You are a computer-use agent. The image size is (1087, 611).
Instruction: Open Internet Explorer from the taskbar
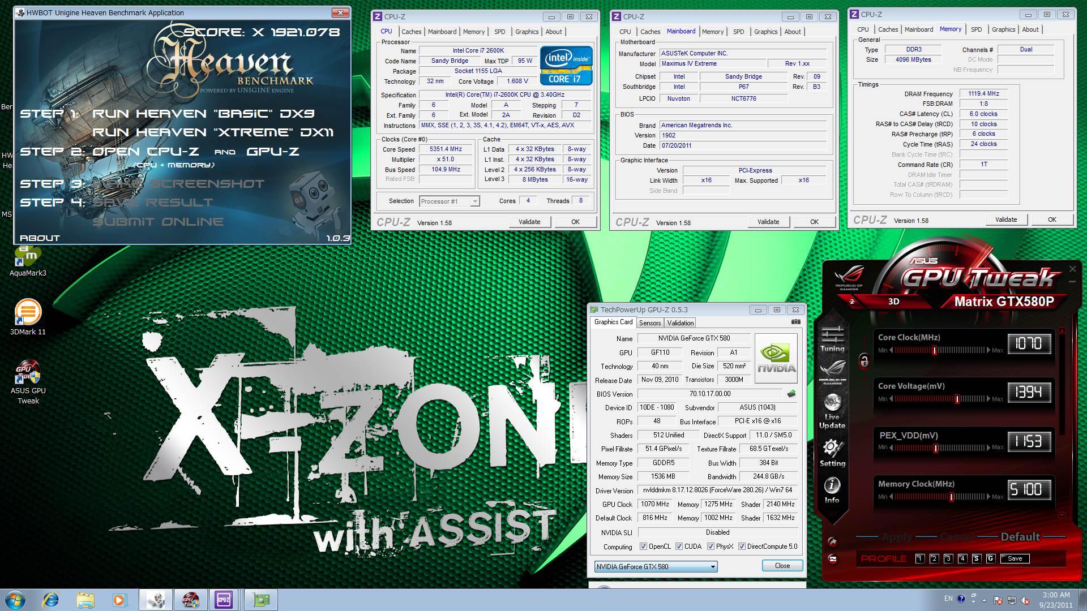(x=51, y=600)
